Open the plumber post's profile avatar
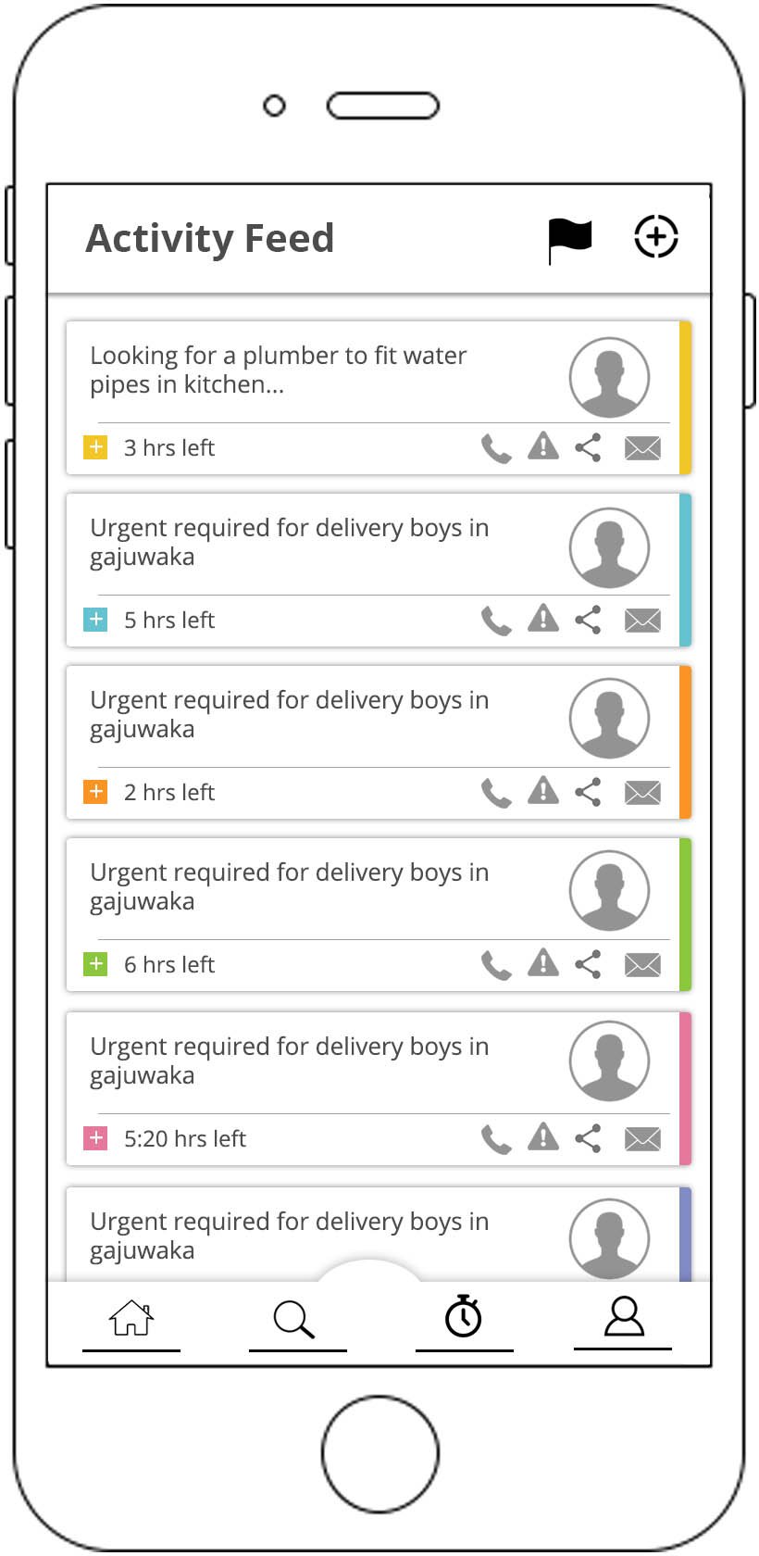 pyautogui.click(x=609, y=377)
